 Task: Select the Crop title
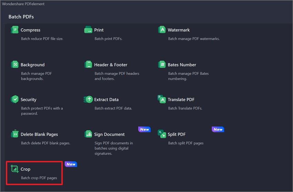(x=26, y=169)
